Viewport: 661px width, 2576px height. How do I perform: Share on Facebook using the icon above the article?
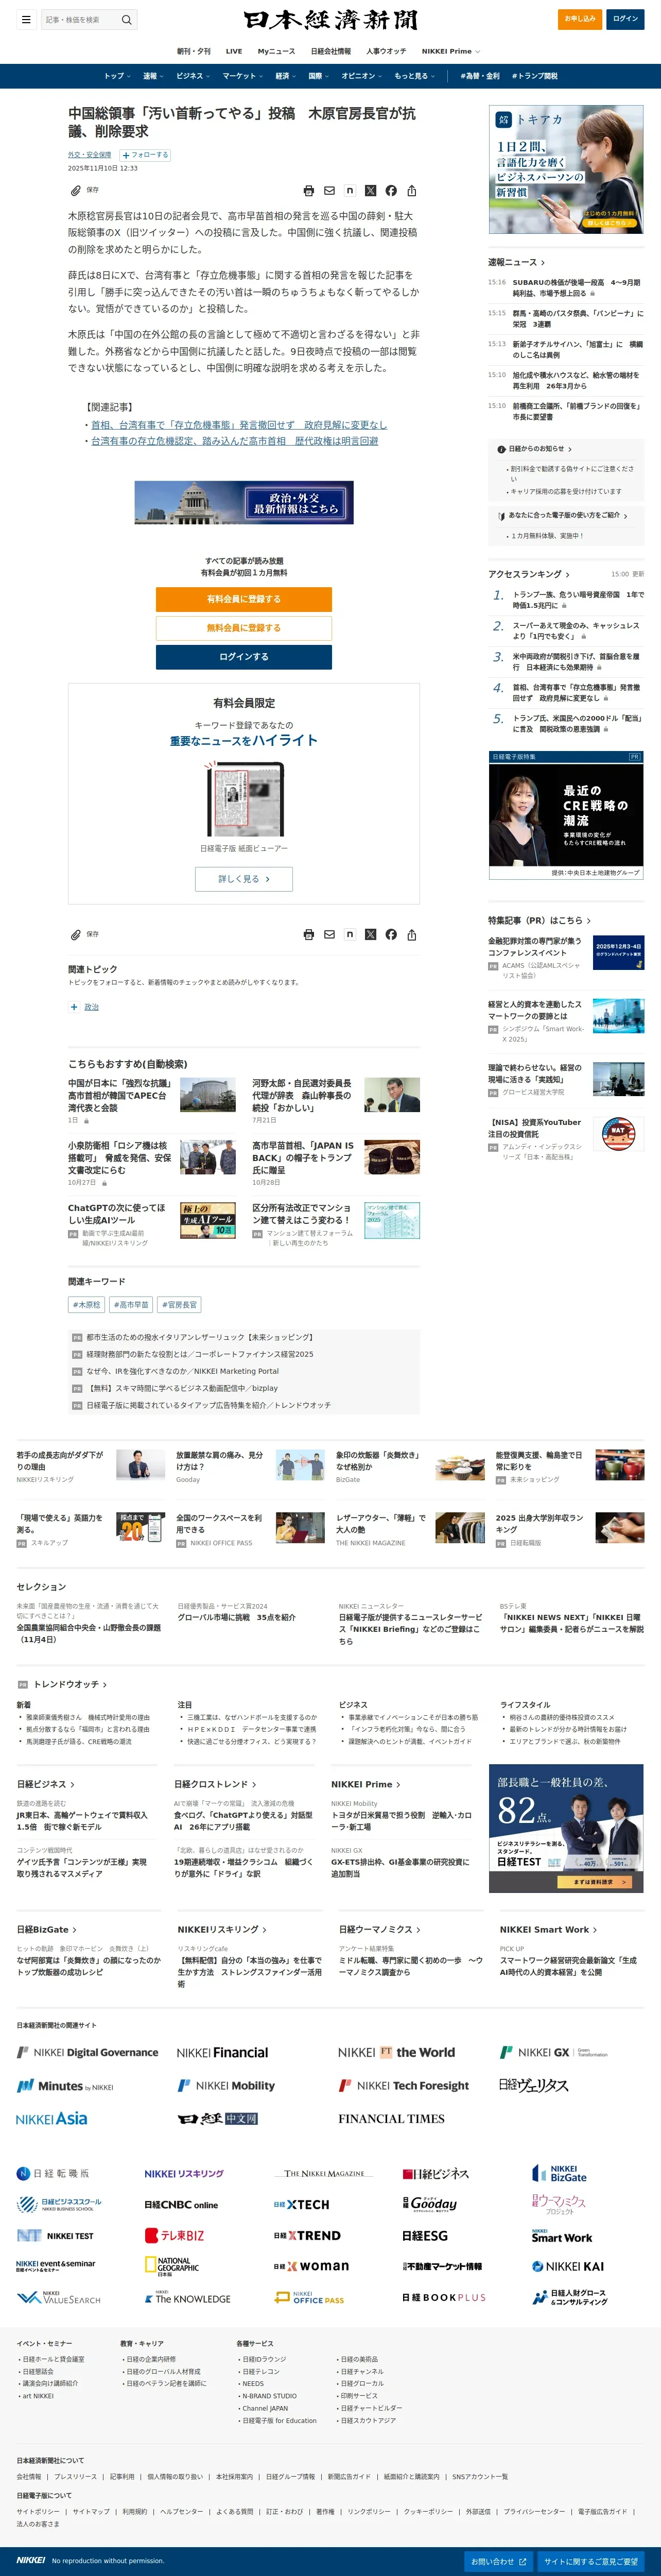(x=391, y=190)
